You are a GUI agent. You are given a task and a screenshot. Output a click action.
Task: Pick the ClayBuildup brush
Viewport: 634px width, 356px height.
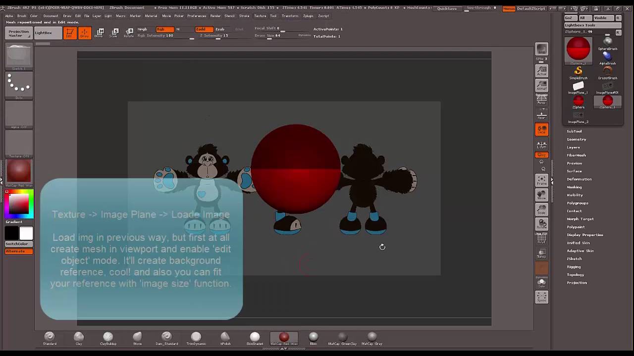tap(108, 339)
